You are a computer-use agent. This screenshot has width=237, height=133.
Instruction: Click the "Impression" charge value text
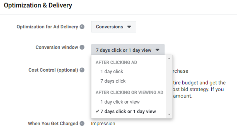pos(103,124)
